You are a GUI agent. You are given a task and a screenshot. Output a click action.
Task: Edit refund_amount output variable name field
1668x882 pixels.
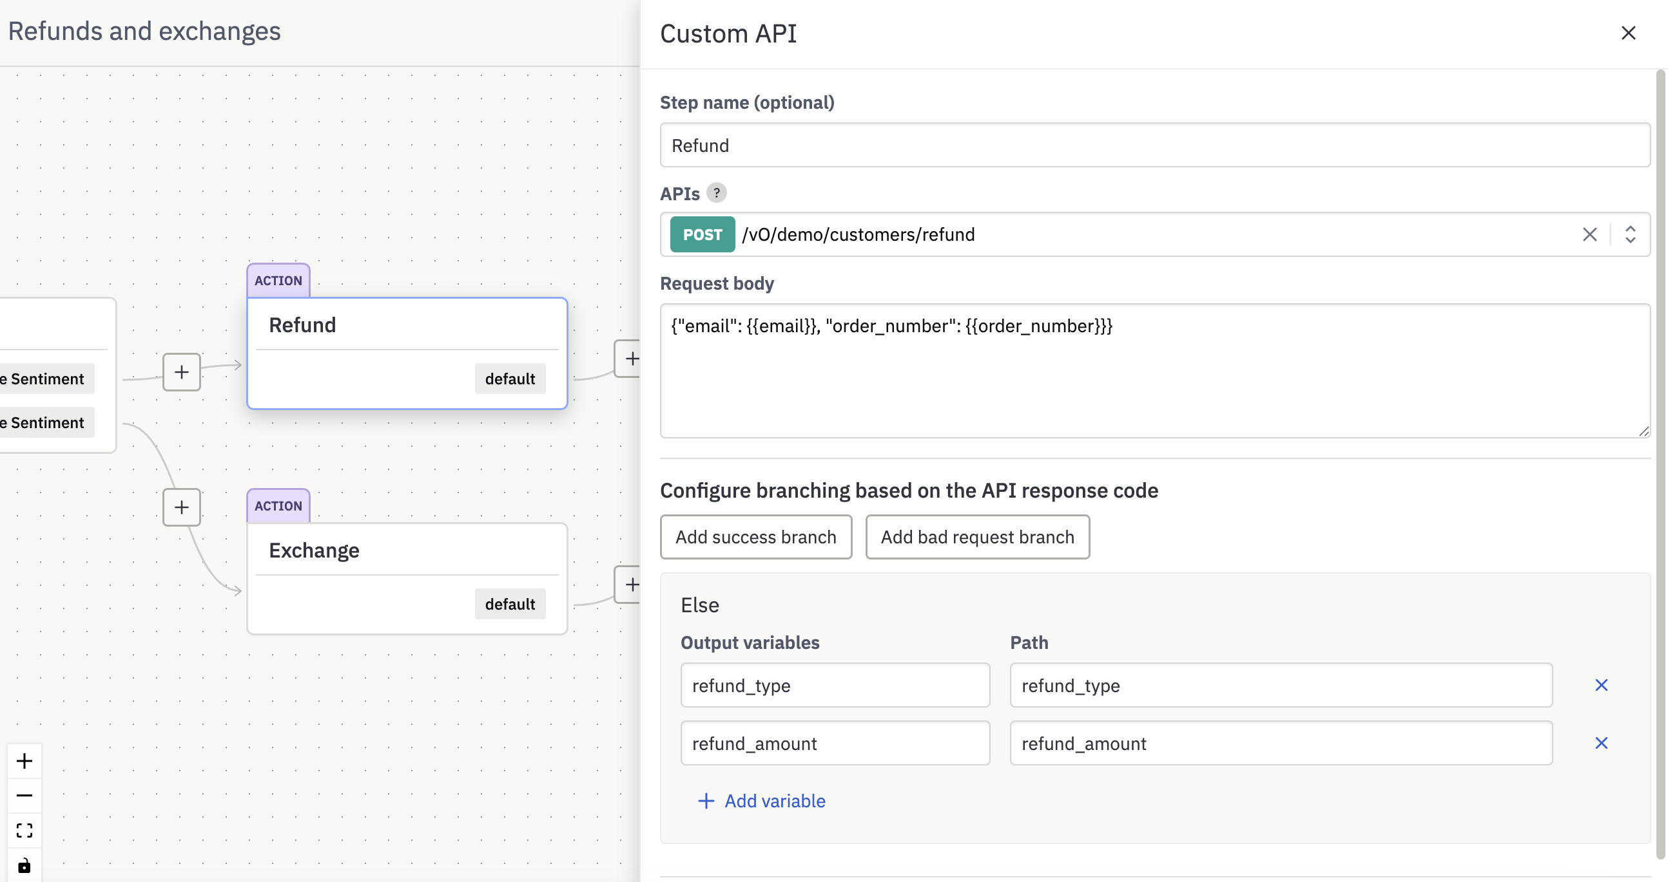(x=835, y=743)
